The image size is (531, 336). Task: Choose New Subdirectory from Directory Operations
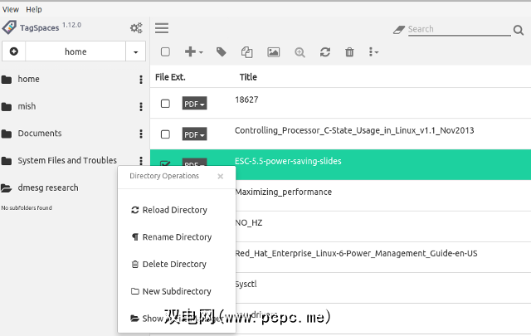pyautogui.click(x=176, y=291)
